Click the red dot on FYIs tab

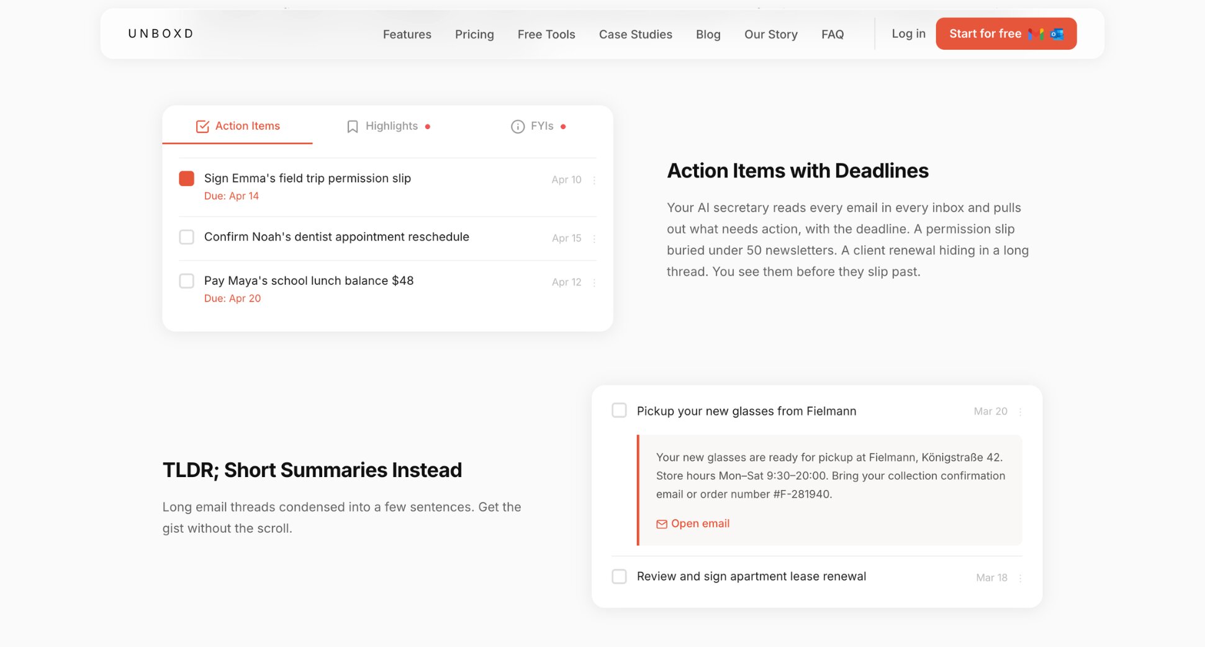point(563,127)
